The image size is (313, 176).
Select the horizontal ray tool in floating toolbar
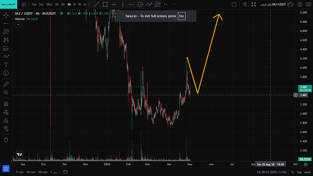pyautogui.click(x=132, y=5)
